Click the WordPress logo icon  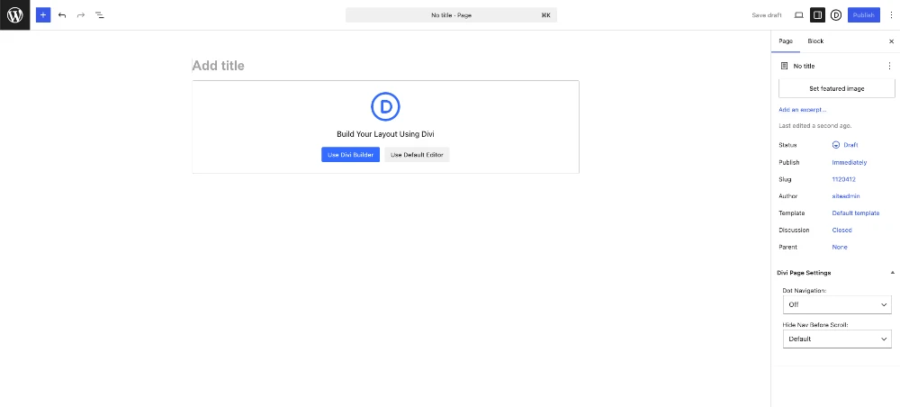point(15,15)
